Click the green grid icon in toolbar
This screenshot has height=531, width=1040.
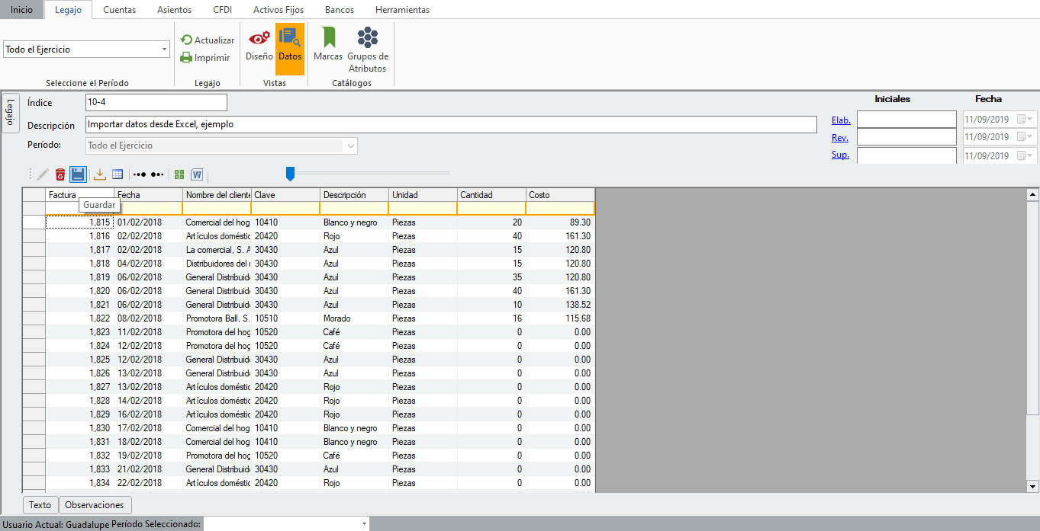point(179,174)
